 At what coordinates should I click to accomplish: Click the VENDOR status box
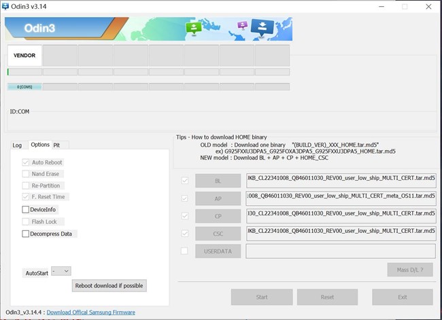pos(24,56)
